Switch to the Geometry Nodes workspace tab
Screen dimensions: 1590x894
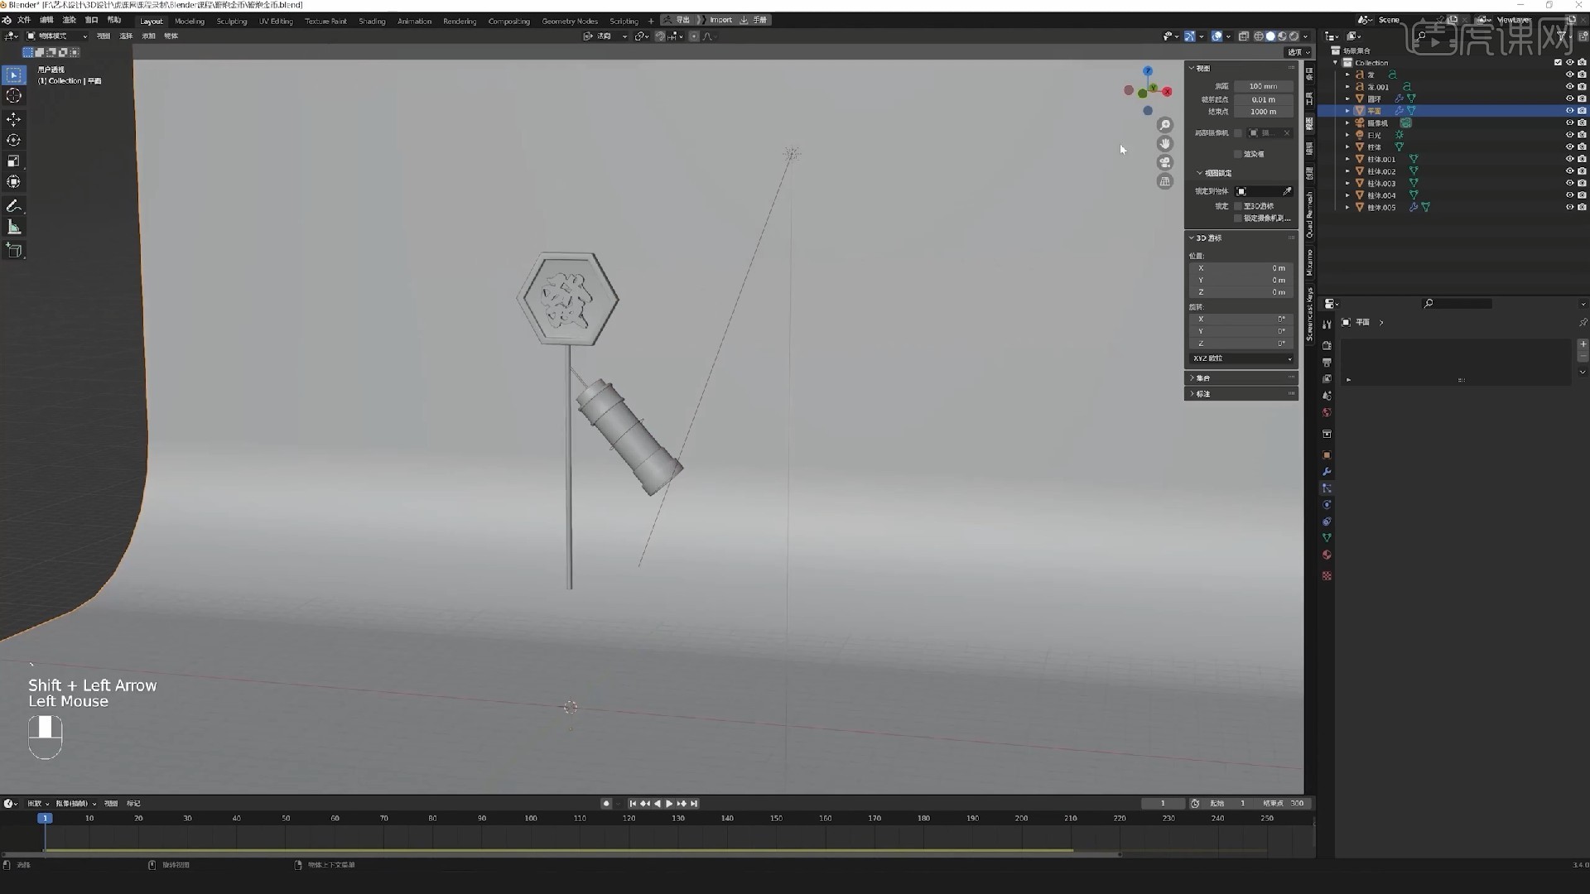(x=570, y=21)
